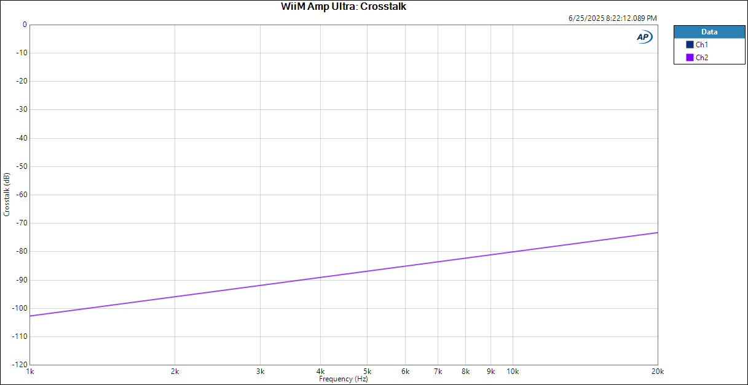748x385 pixels.
Task: Click the Ch2 legend label
Action: point(702,58)
